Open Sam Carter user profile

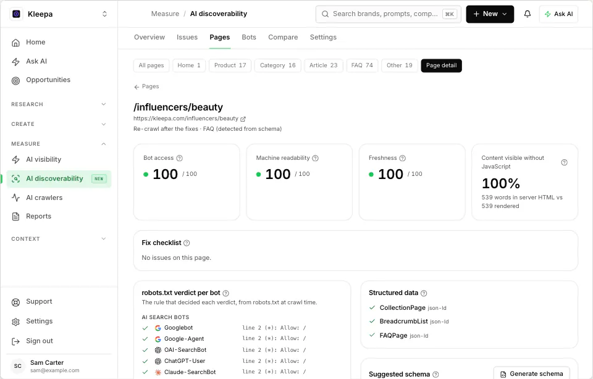[x=59, y=366]
